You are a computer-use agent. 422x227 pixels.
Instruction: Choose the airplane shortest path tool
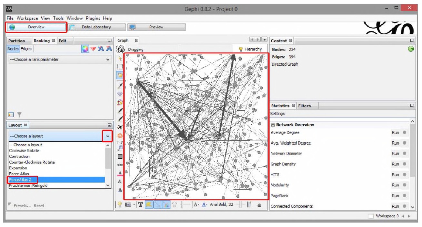(x=120, y=127)
